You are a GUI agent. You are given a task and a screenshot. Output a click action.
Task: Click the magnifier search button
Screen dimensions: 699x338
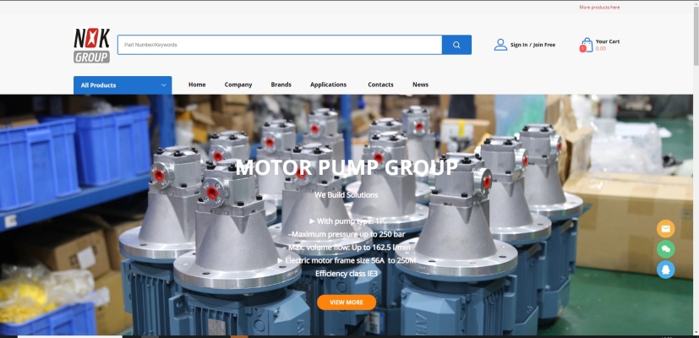click(x=456, y=45)
